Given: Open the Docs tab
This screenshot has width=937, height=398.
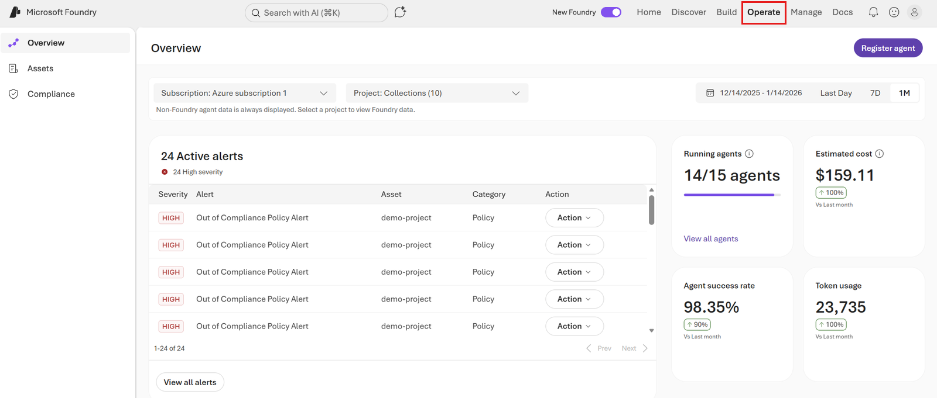Looking at the screenshot, I should click(x=843, y=12).
